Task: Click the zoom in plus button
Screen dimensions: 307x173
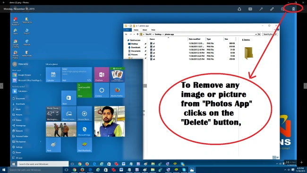Action: (301, 162)
